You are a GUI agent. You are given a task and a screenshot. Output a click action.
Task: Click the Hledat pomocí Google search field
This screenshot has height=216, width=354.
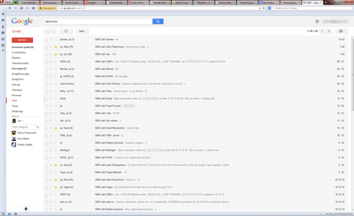[313, 8]
